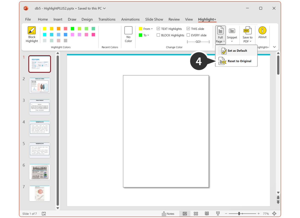300x218 pixels.
Task: Open Reading View from status bar
Action: (x=207, y=214)
